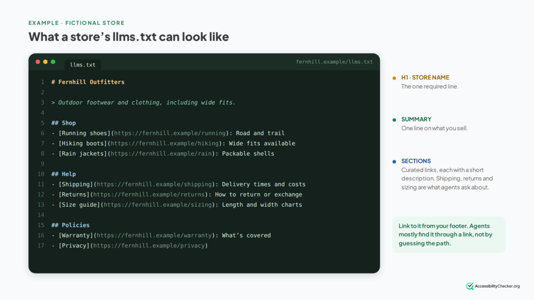Viewport: 534px width, 300px height.
Task: Click 'Delivery times and costs' text
Action: [x=263, y=184]
